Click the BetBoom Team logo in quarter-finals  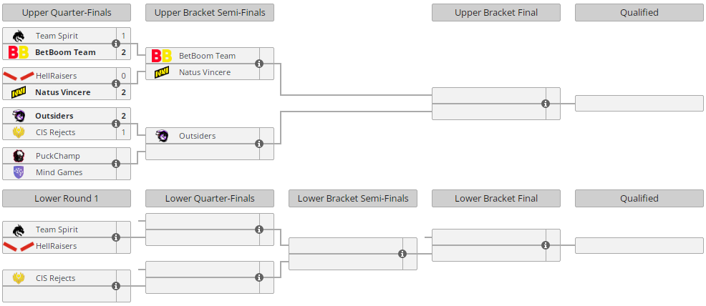[x=19, y=52]
